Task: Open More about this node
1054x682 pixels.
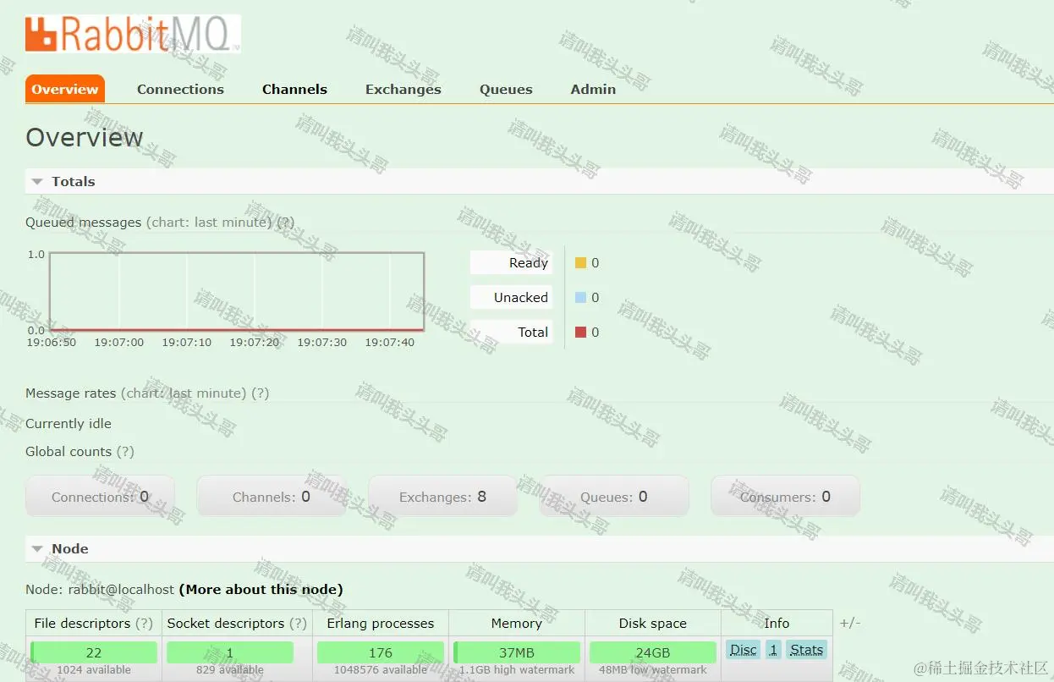Action: [x=261, y=589]
